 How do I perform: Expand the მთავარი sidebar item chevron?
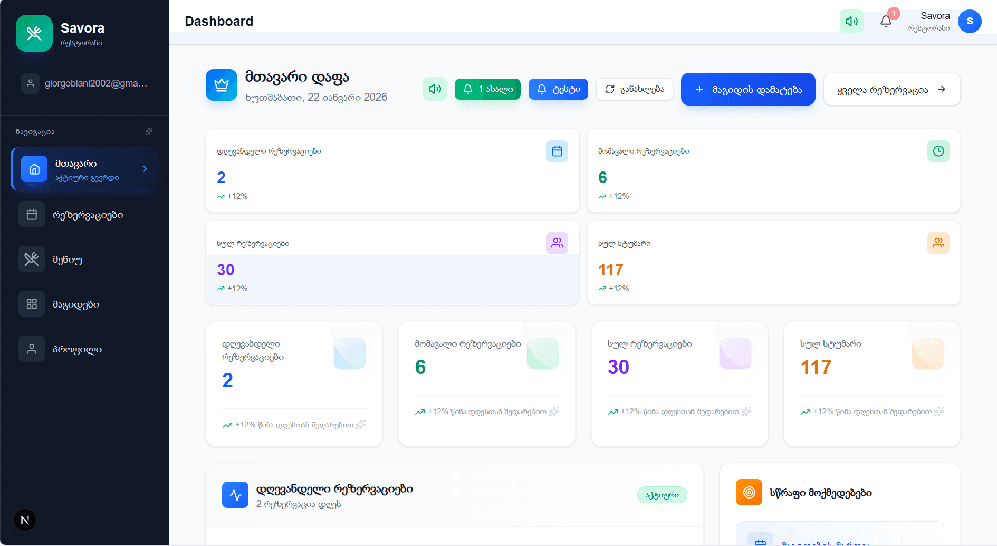pyautogui.click(x=145, y=169)
